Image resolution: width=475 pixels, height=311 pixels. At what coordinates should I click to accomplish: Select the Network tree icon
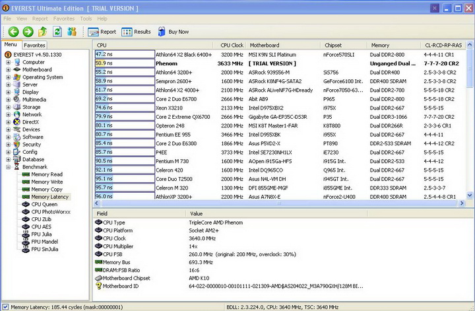point(17,114)
